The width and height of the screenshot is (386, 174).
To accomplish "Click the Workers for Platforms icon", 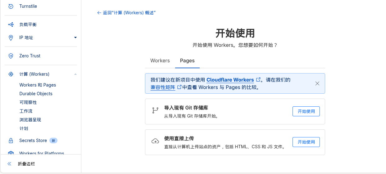I will pyautogui.click(x=11, y=153).
